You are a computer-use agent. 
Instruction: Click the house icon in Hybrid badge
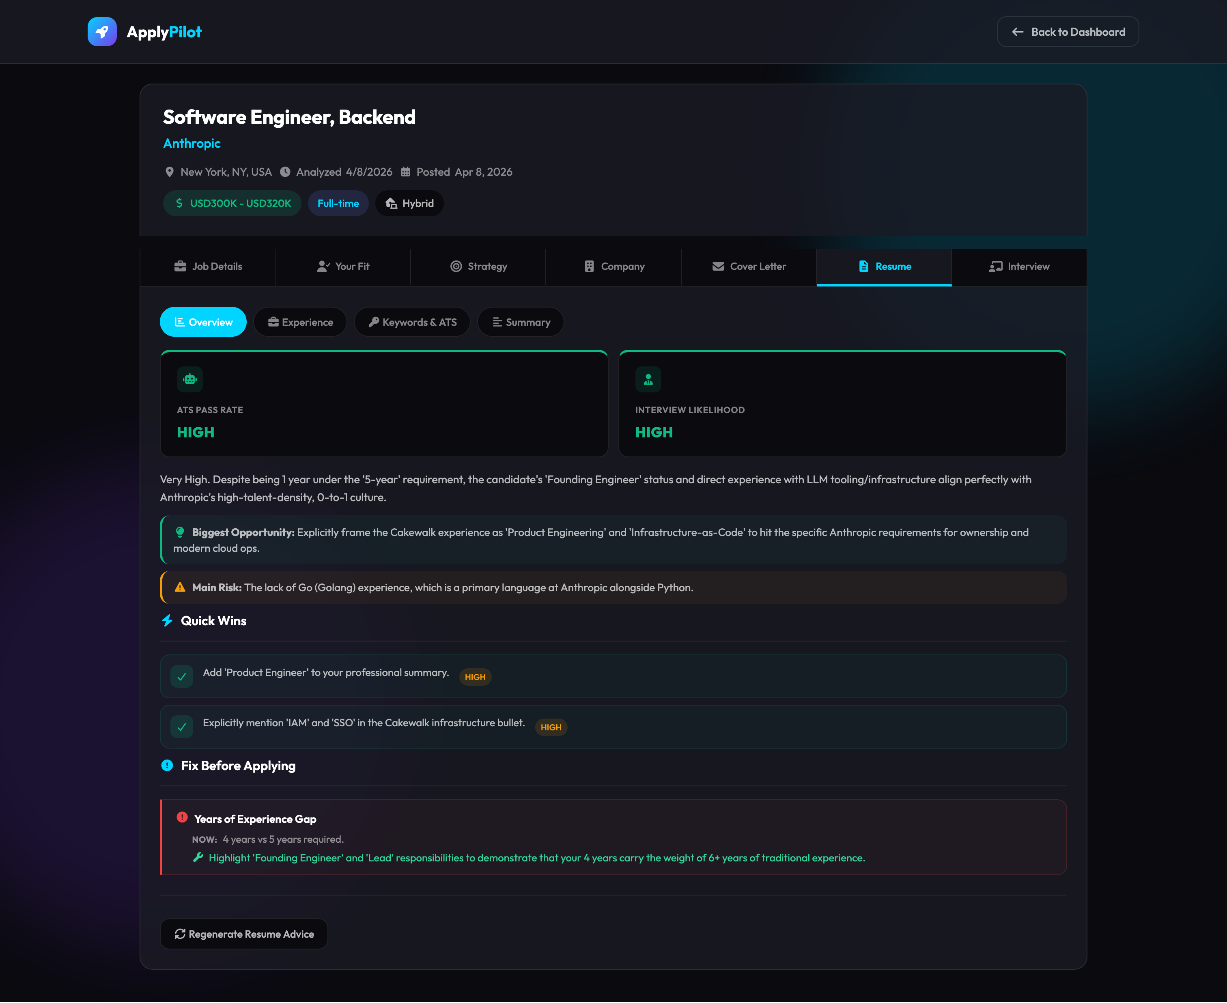point(391,203)
